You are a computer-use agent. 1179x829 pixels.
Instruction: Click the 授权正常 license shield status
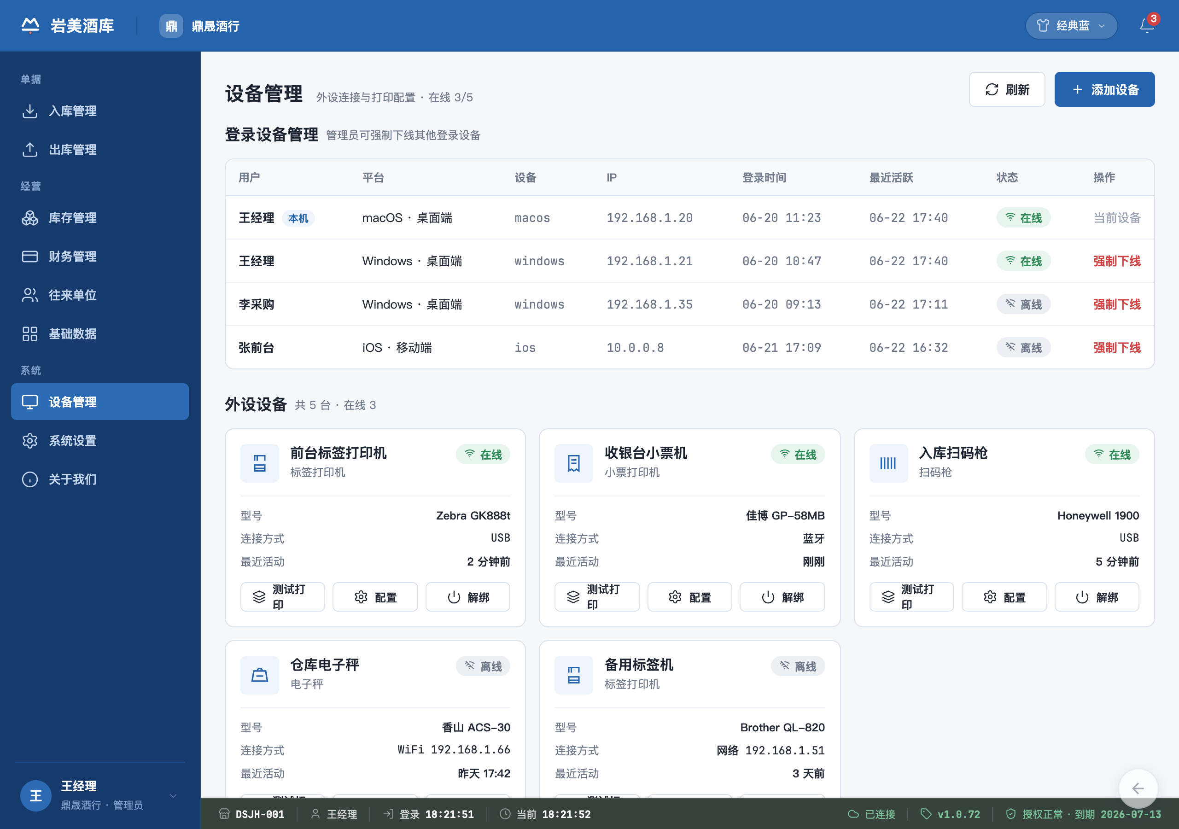(1083, 814)
